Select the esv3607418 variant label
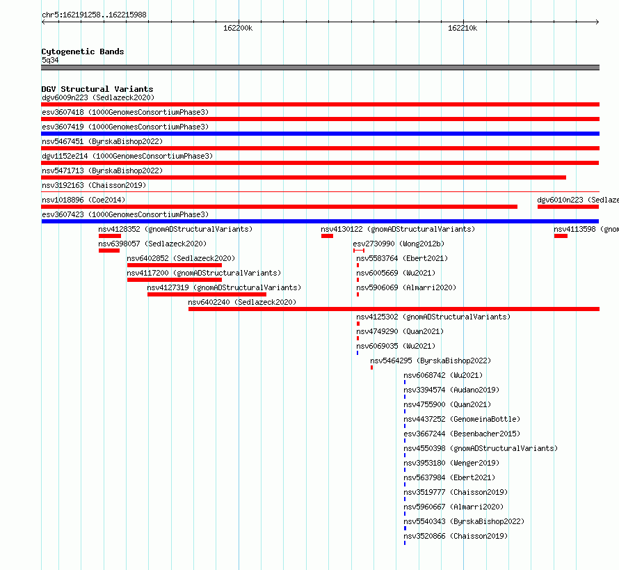Viewport: 619px width, 570px height. tap(125, 112)
